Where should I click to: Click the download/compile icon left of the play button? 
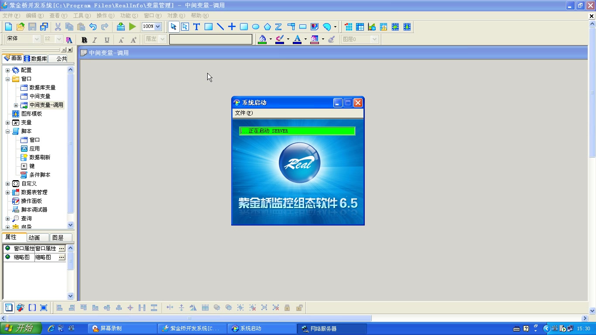pyautogui.click(x=121, y=27)
